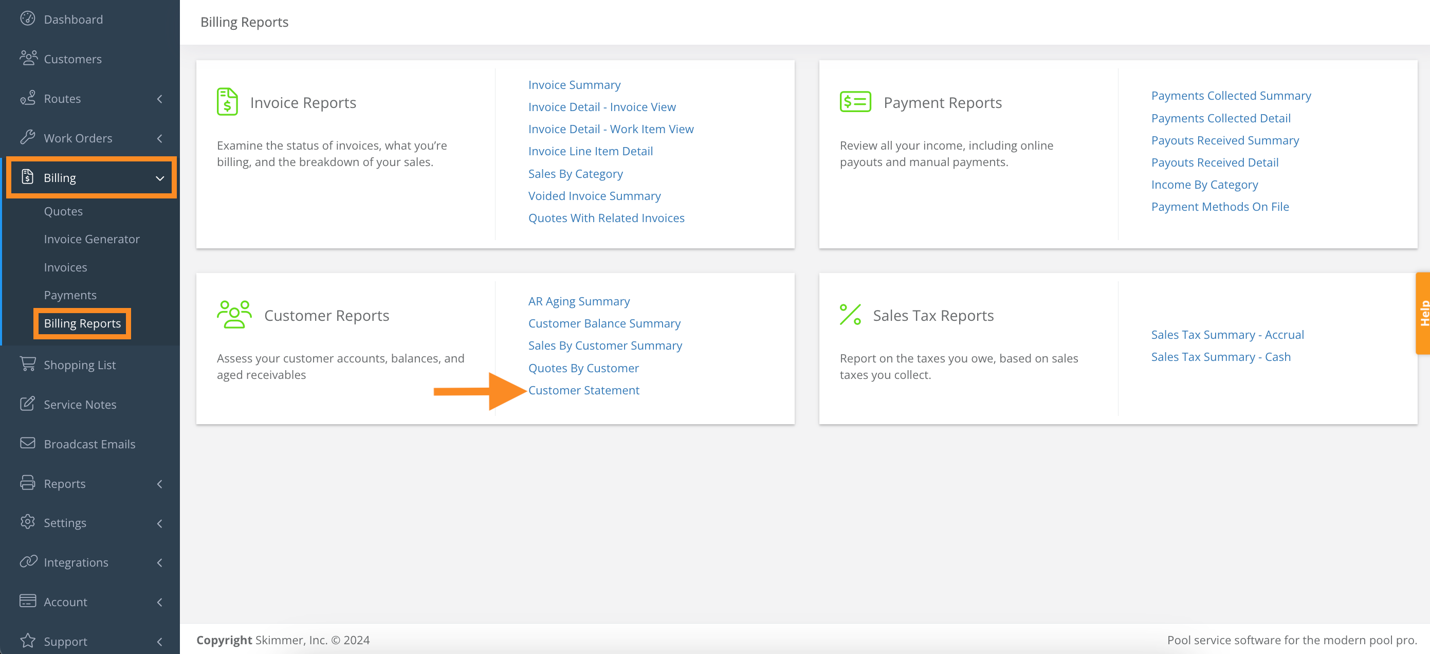Open Customer Balance Summary report

pos(604,323)
